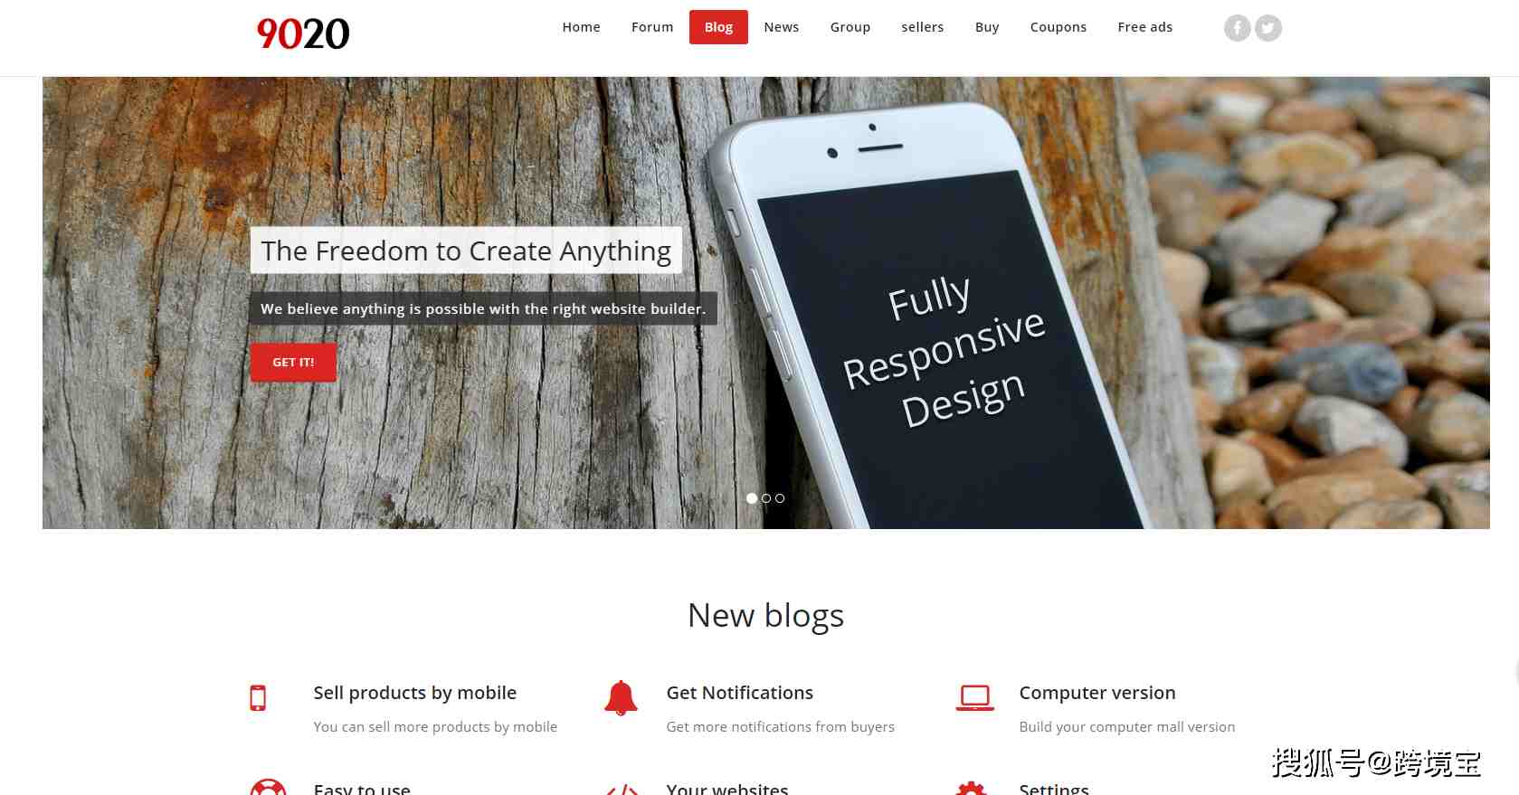Viewport: 1519px width, 795px height.
Task: Click the red notification bell icon
Action: pos(621,698)
